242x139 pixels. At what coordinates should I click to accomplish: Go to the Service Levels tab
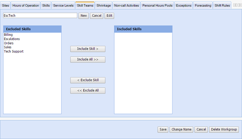tap(63, 5)
